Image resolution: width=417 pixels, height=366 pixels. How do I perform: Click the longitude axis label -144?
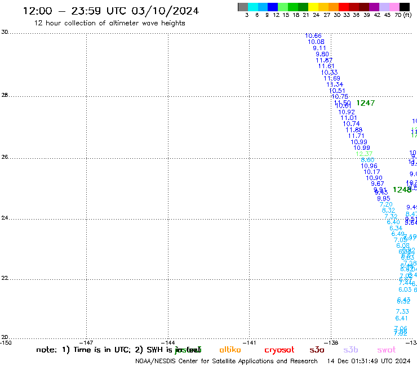coord(168,343)
